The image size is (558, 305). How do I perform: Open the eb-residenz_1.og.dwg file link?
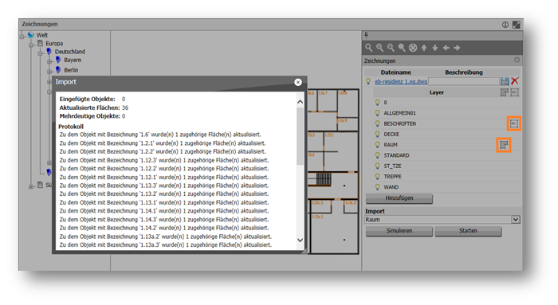coord(401,81)
